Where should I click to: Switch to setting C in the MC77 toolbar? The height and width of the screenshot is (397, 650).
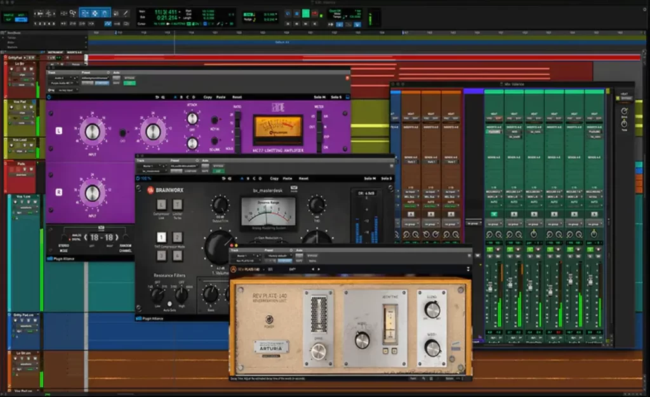pyautogui.click(x=187, y=97)
